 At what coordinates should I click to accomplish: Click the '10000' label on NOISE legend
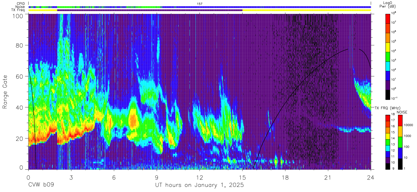(409, 125)
